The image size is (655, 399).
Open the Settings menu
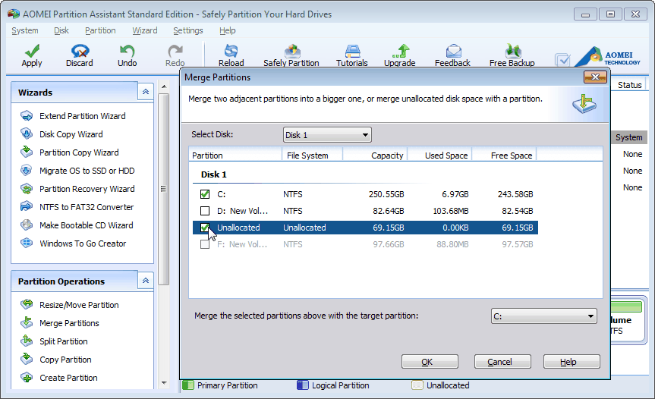coord(188,30)
